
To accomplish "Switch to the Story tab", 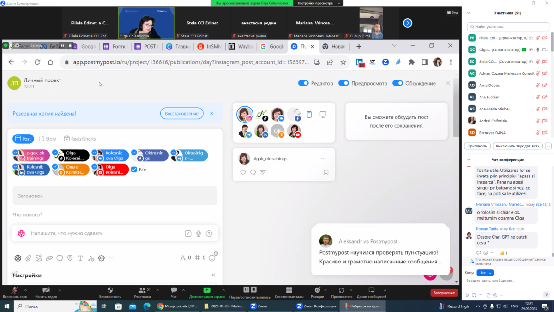I will click(x=47, y=139).
